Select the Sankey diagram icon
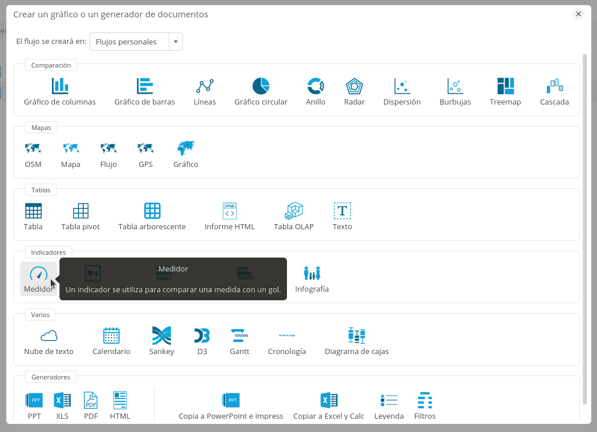This screenshot has width=597, height=432. pyautogui.click(x=161, y=341)
